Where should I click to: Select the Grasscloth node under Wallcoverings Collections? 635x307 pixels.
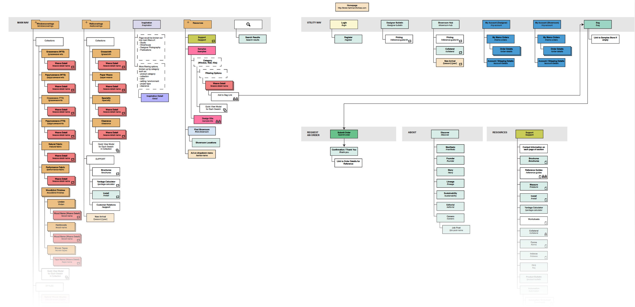point(106,53)
